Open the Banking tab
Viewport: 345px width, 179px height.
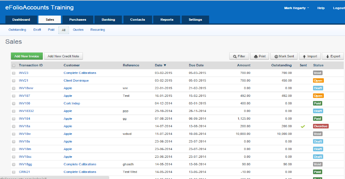[108, 19]
